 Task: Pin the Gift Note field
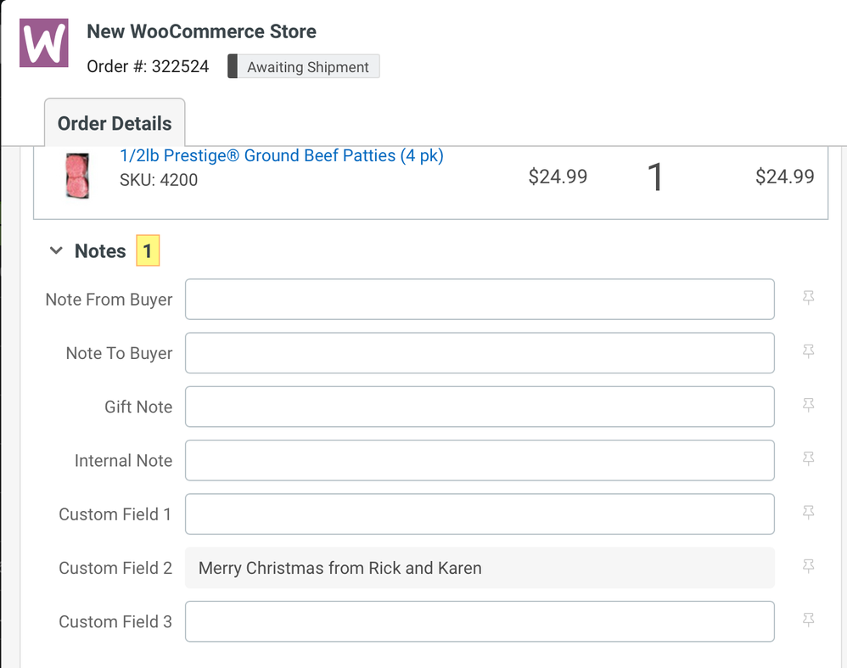(808, 406)
